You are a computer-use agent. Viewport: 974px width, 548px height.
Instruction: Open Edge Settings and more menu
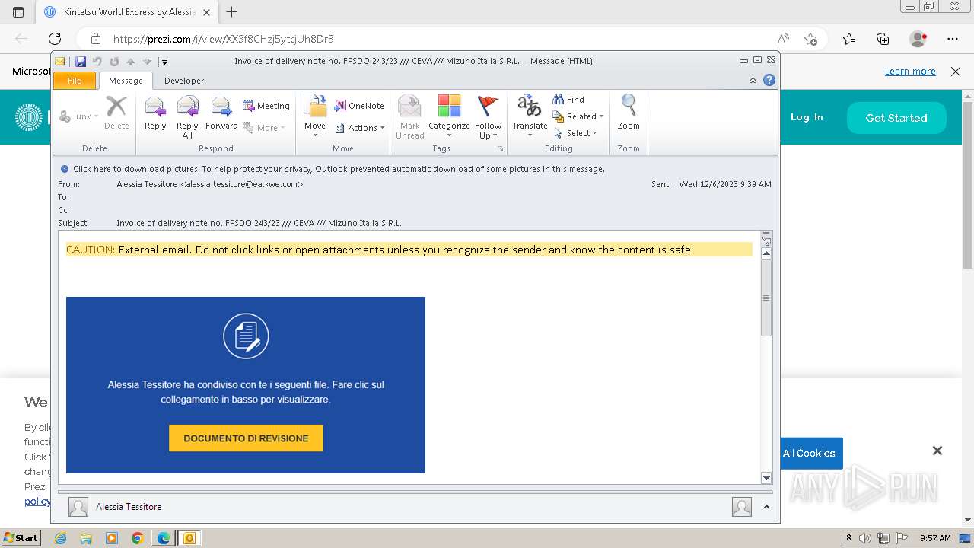coord(953,39)
